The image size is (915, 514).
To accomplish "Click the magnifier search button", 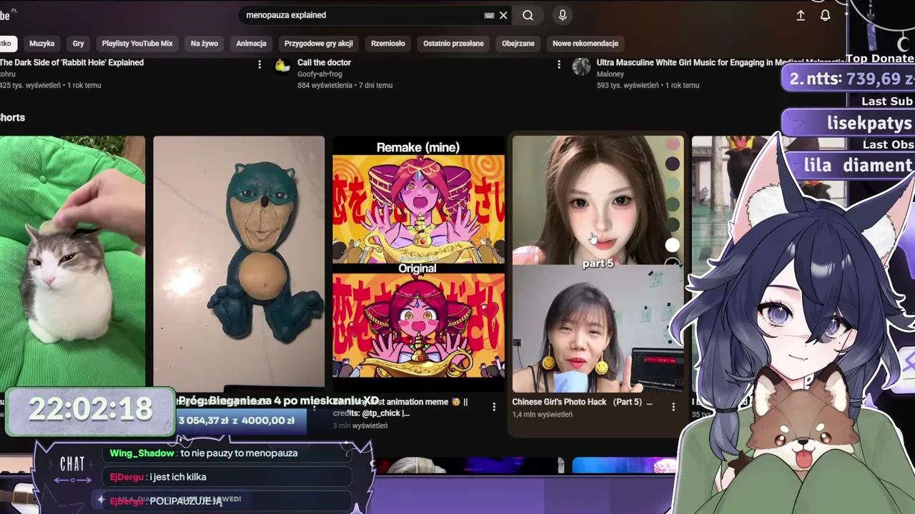I will coord(528,15).
